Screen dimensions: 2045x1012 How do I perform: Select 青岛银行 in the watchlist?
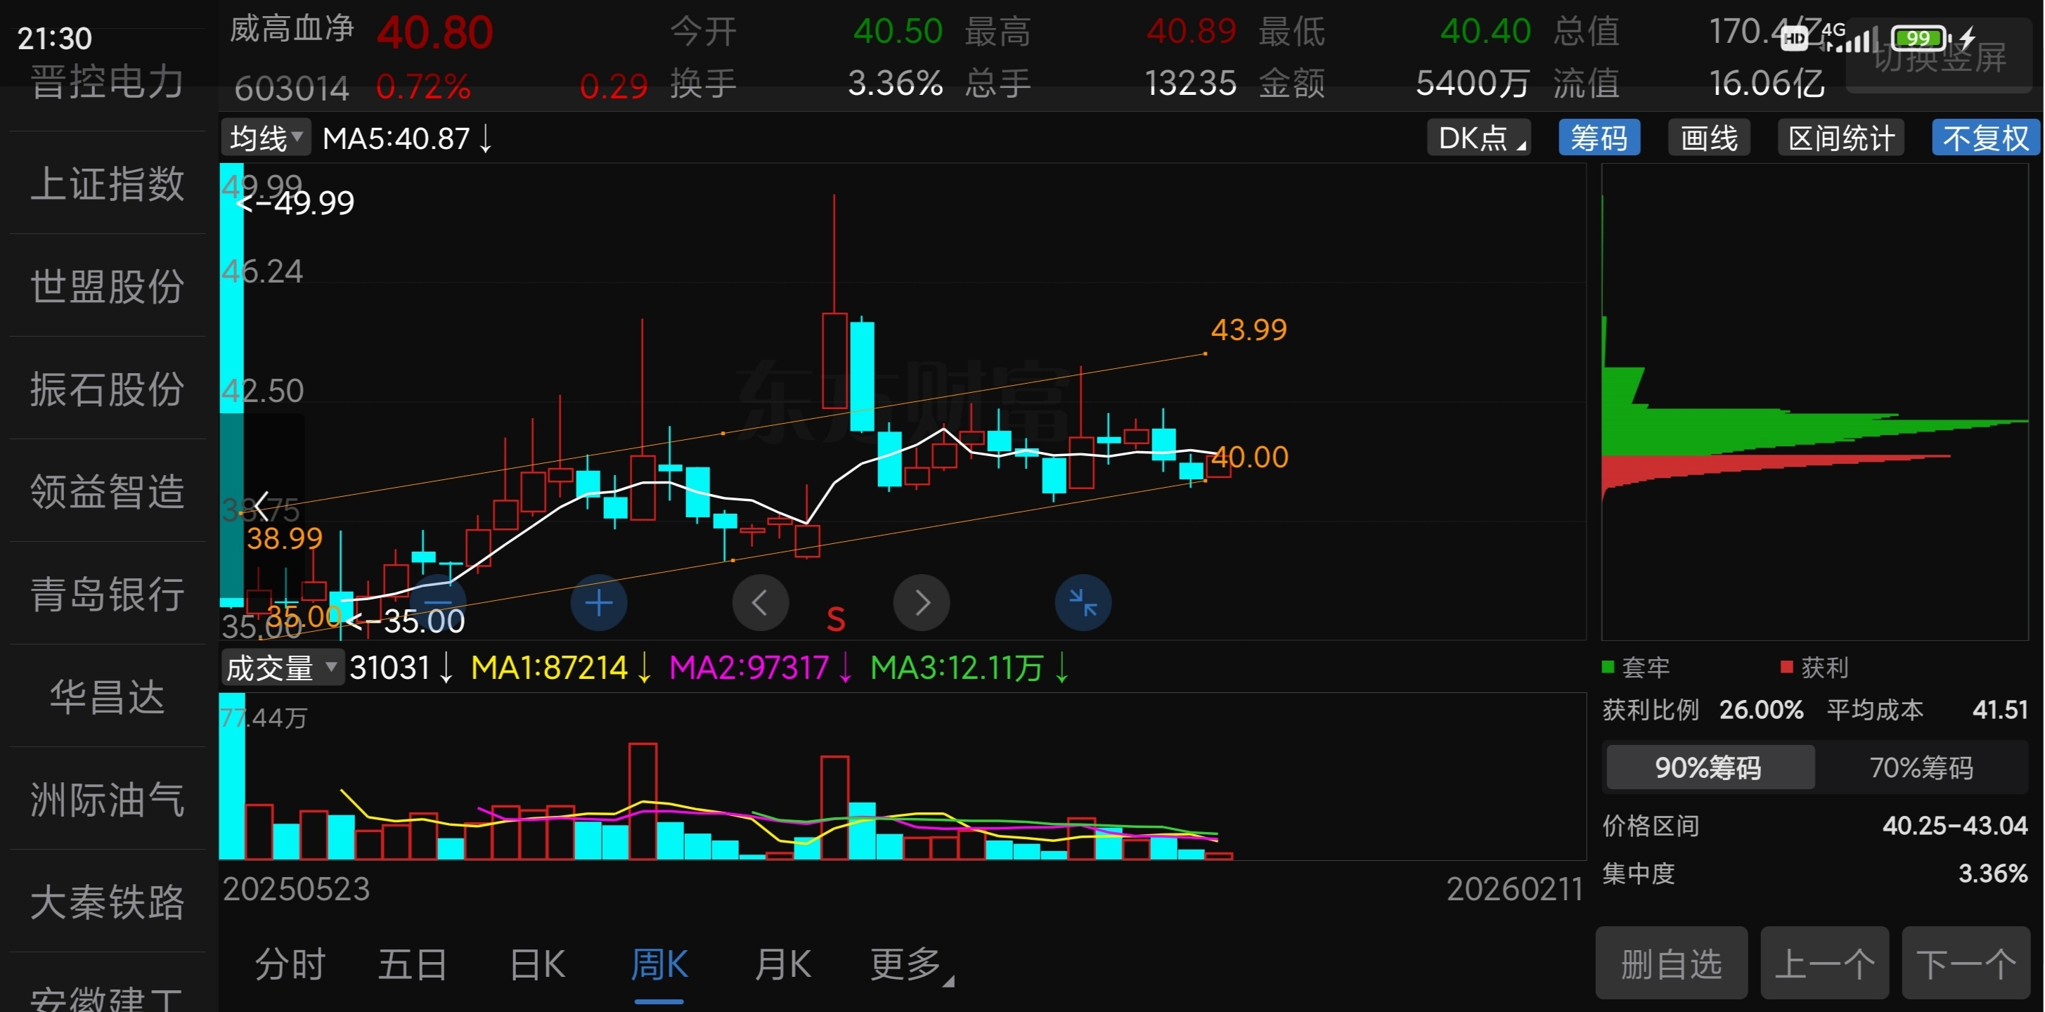[x=107, y=595]
